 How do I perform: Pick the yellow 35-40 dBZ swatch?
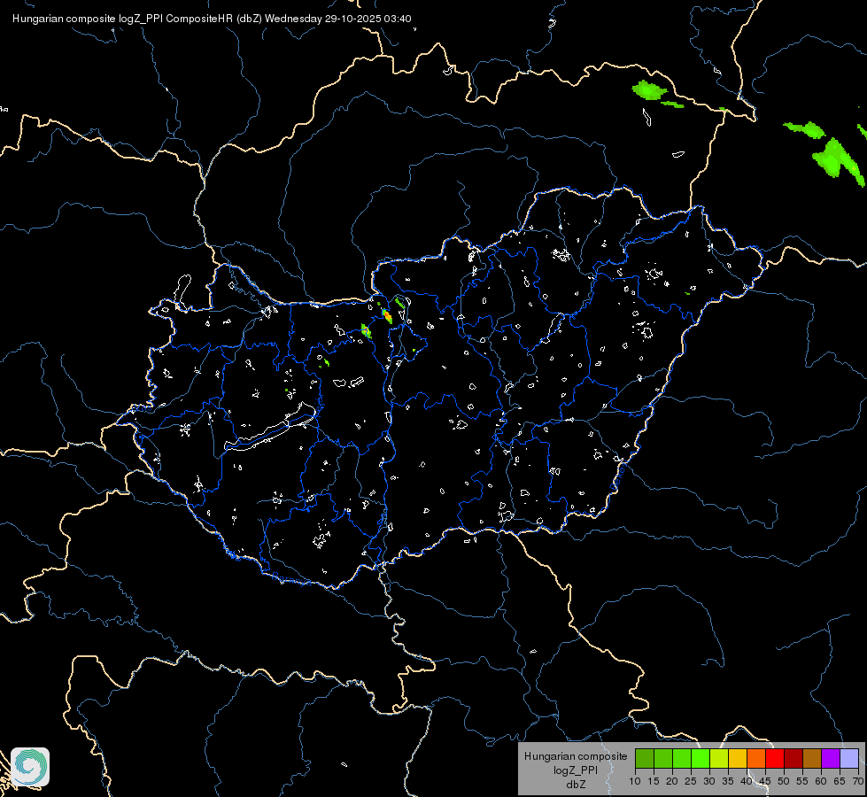pyautogui.click(x=738, y=758)
